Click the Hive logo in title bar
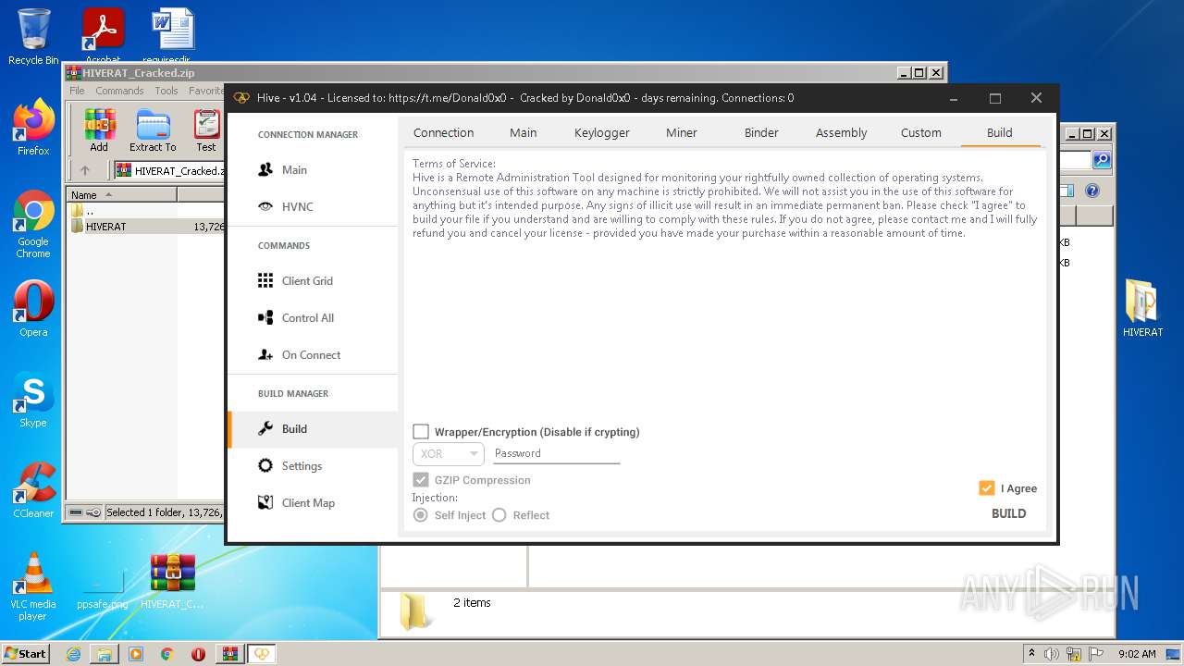The image size is (1184, 666). click(241, 98)
